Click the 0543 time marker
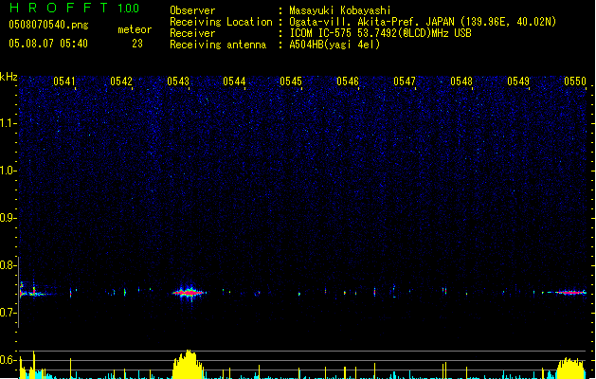The image size is (596, 379). tap(178, 81)
